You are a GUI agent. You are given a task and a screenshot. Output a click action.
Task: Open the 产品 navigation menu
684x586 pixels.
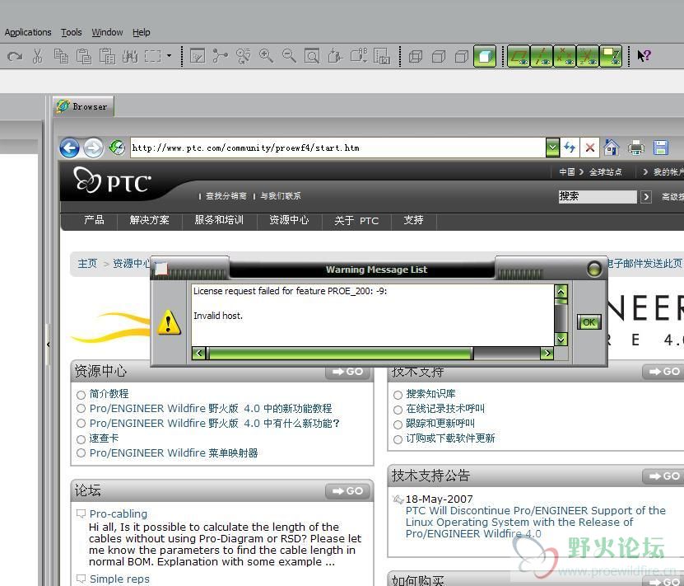coord(94,220)
